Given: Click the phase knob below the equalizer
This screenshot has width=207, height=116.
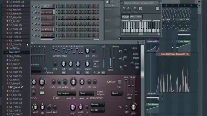Looking at the screenshot, I should tap(45, 70).
